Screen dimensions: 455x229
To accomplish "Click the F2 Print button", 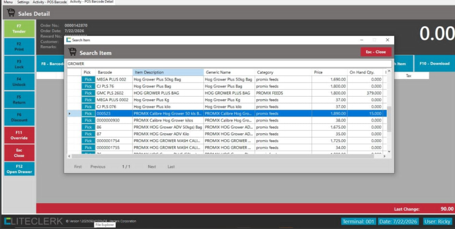I will tap(19, 47).
